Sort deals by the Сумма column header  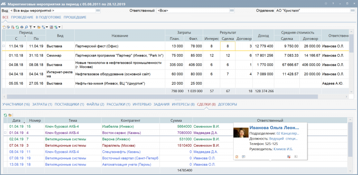click(x=176, y=120)
